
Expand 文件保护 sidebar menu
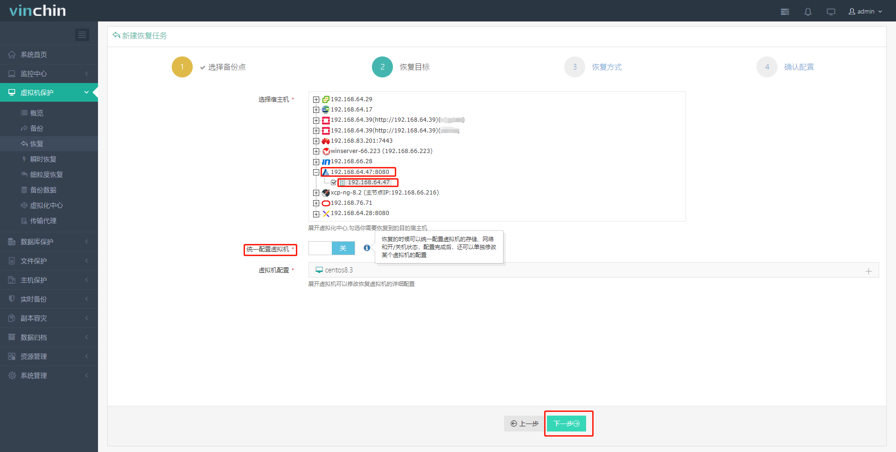coord(49,261)
